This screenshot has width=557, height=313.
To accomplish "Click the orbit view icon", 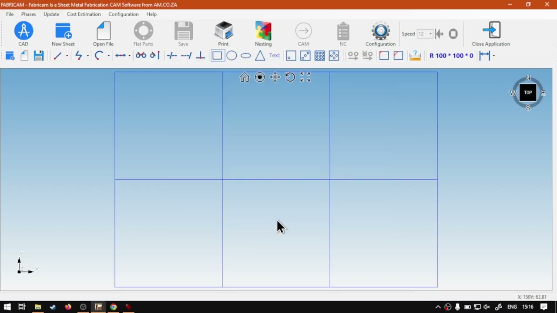I will point(260,77).
